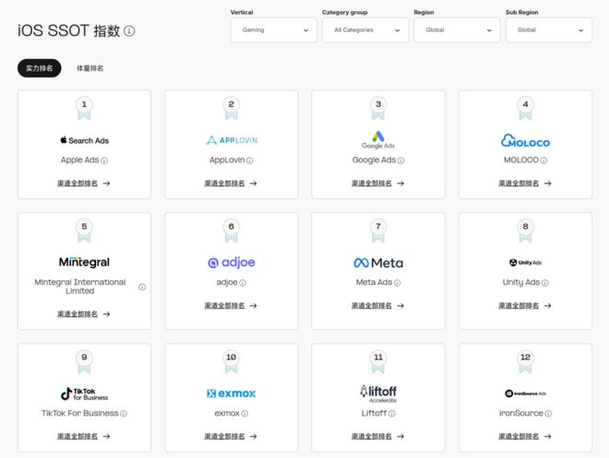The height and width of the screenshot is (458, 609).
Task: Click the 'Apple Ads' name text
Action: (80, 160)
